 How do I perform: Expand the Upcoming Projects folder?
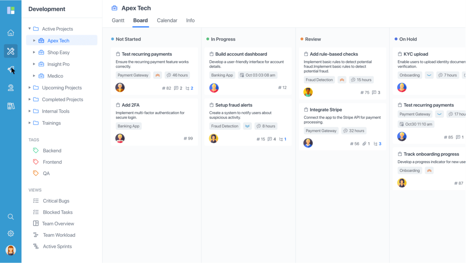point(30,88)
